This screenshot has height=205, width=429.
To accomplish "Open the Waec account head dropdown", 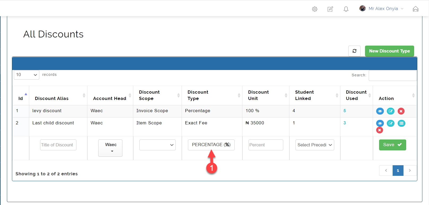I will [x=110, y=148].
